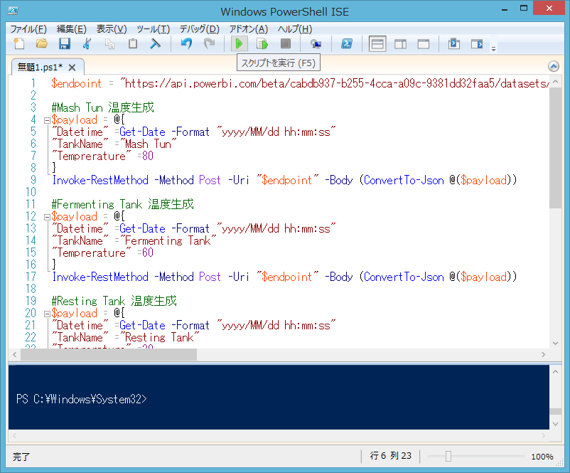Open toolbar overflow options arrow
Image resolution: width=570 pixels, height=473 pixels.
coord(493,48)
